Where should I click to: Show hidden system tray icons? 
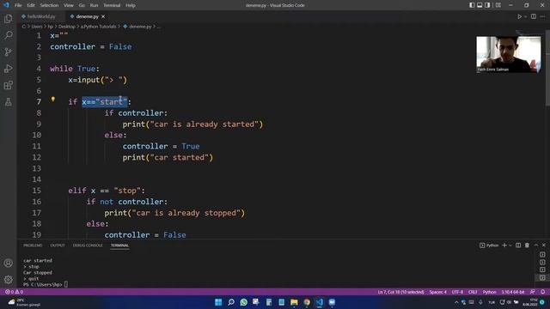(456, 302)
